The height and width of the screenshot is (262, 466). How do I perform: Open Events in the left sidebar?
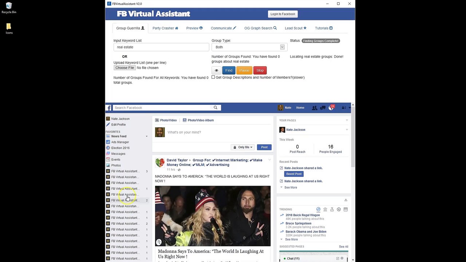115,159
